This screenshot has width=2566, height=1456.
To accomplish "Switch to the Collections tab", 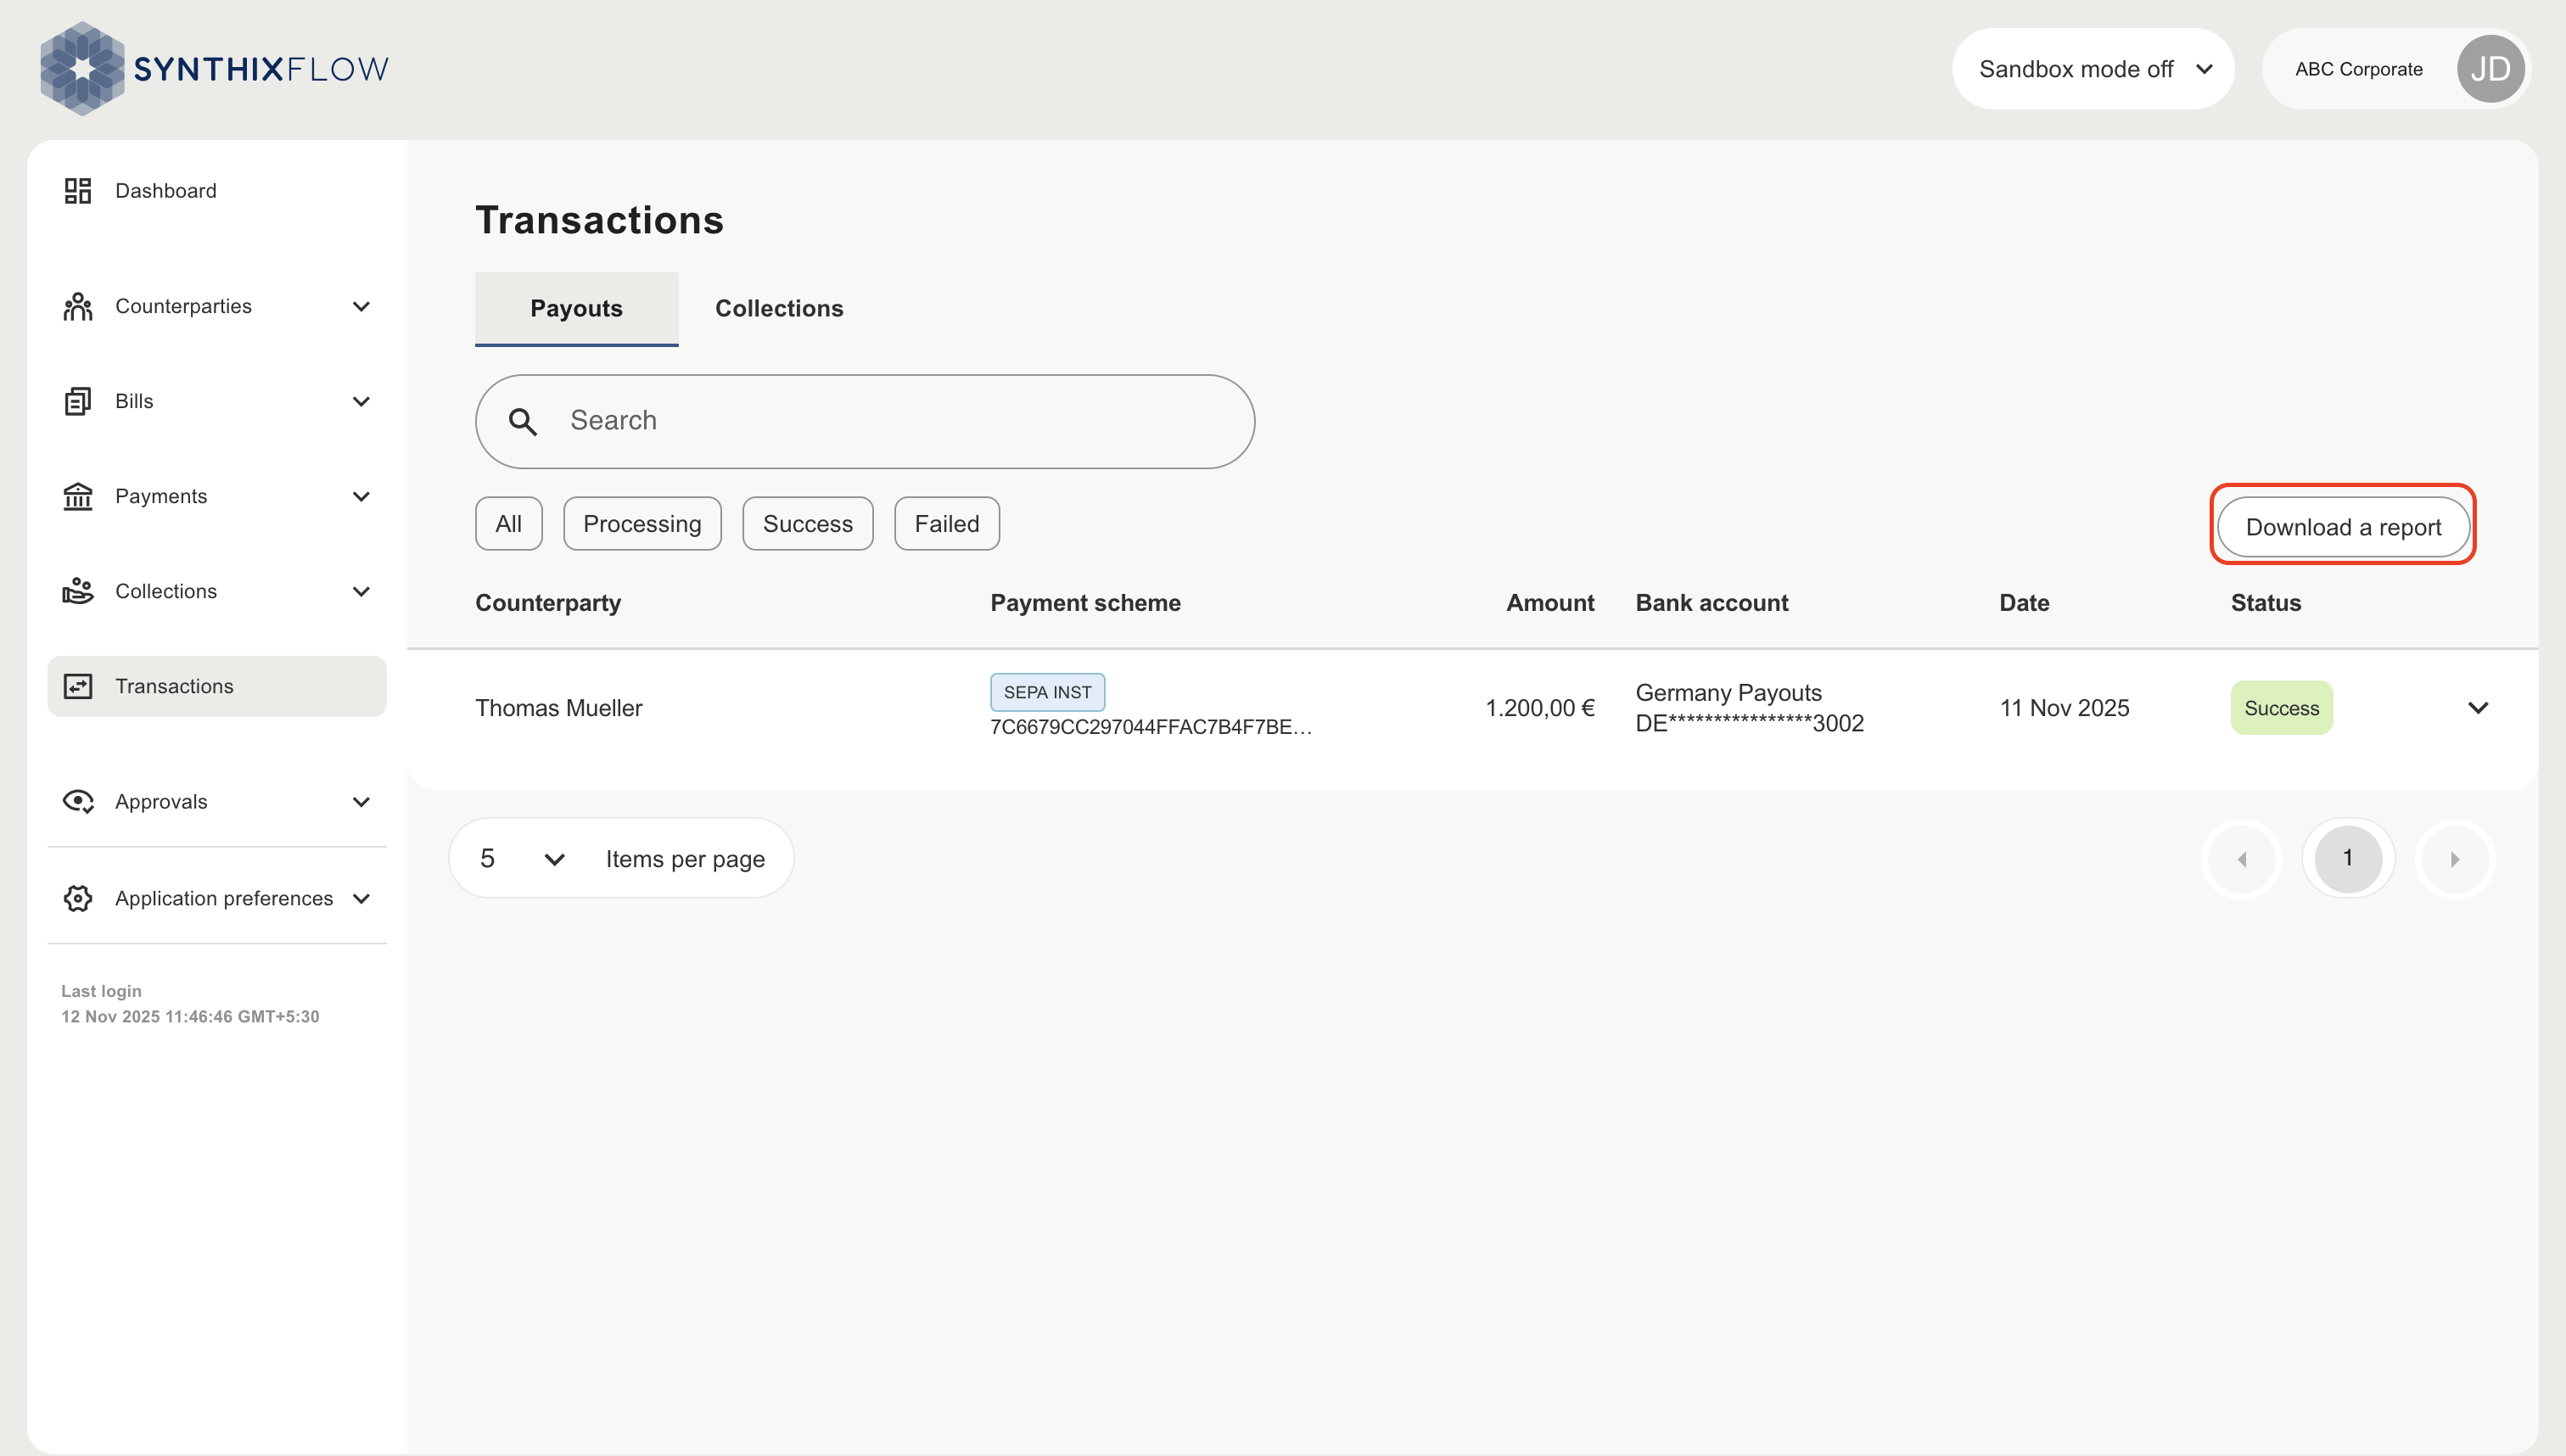I will tap(779, 309).
